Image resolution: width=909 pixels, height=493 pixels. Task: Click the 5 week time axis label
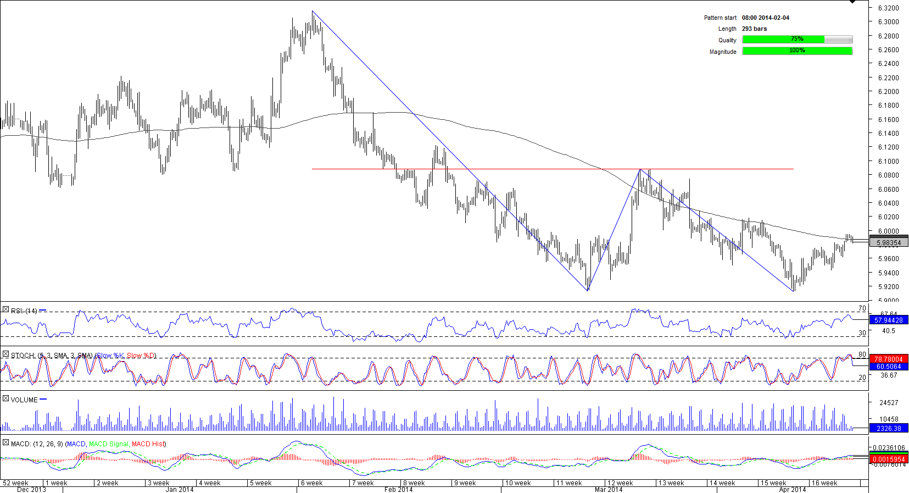click(260, 483)
